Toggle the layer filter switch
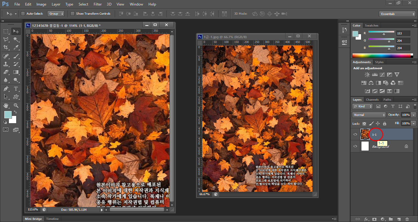Screen dimensions: 418x222 point(415,106)
